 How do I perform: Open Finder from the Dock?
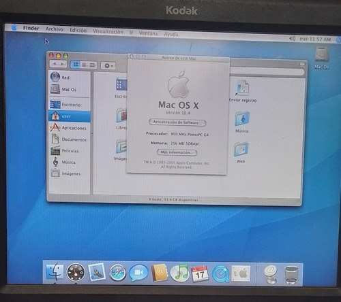pyautogui.click(x=55, y=271)
